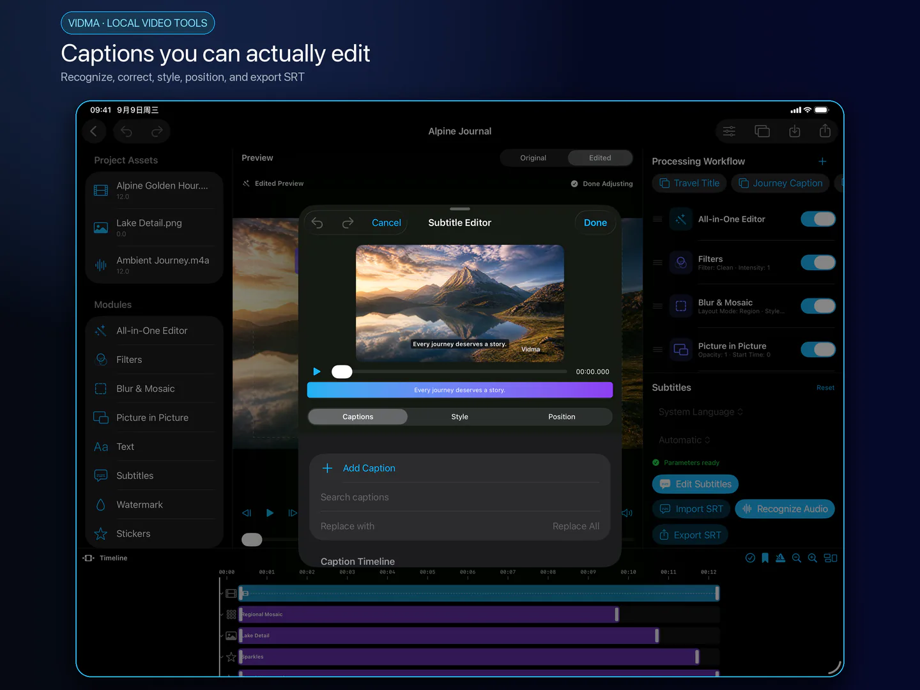Viewport: 920px width, 690px height.
Task: Click the timeline snapping metronome icon
Action: 781,558
